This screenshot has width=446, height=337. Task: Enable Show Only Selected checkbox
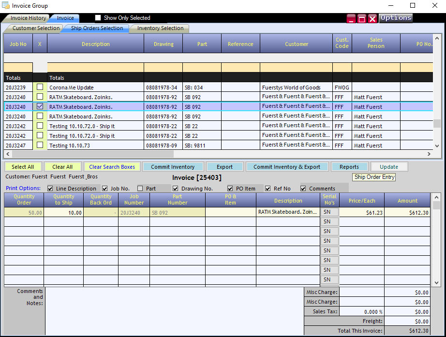click(98, 17)
